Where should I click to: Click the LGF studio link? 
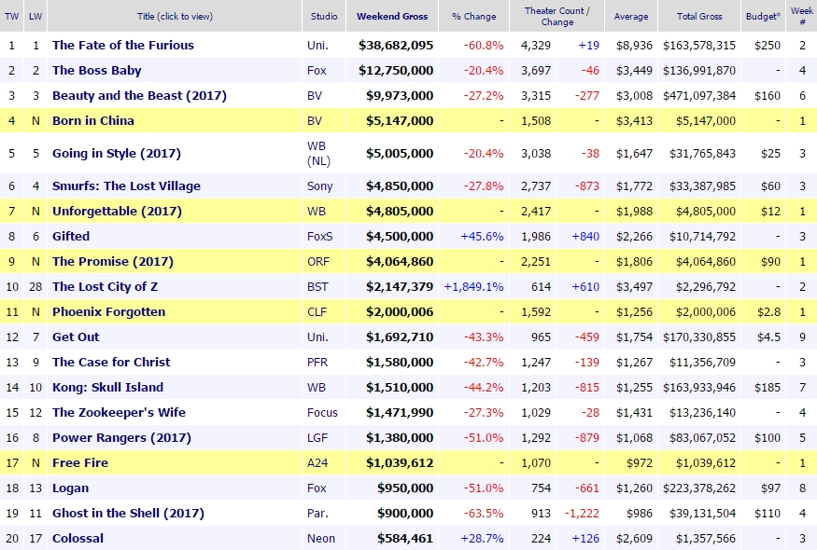pyautogui.click(x=317, y=437)
